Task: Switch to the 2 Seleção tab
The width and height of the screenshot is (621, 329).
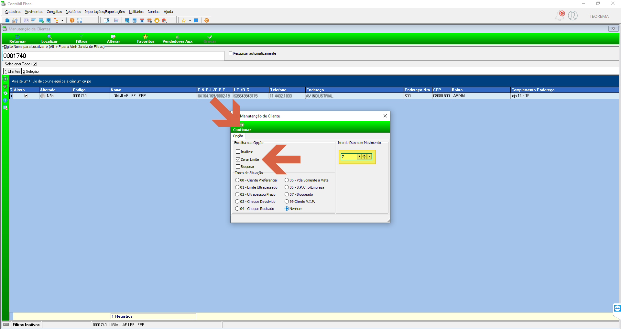Action: coord(31,71)
